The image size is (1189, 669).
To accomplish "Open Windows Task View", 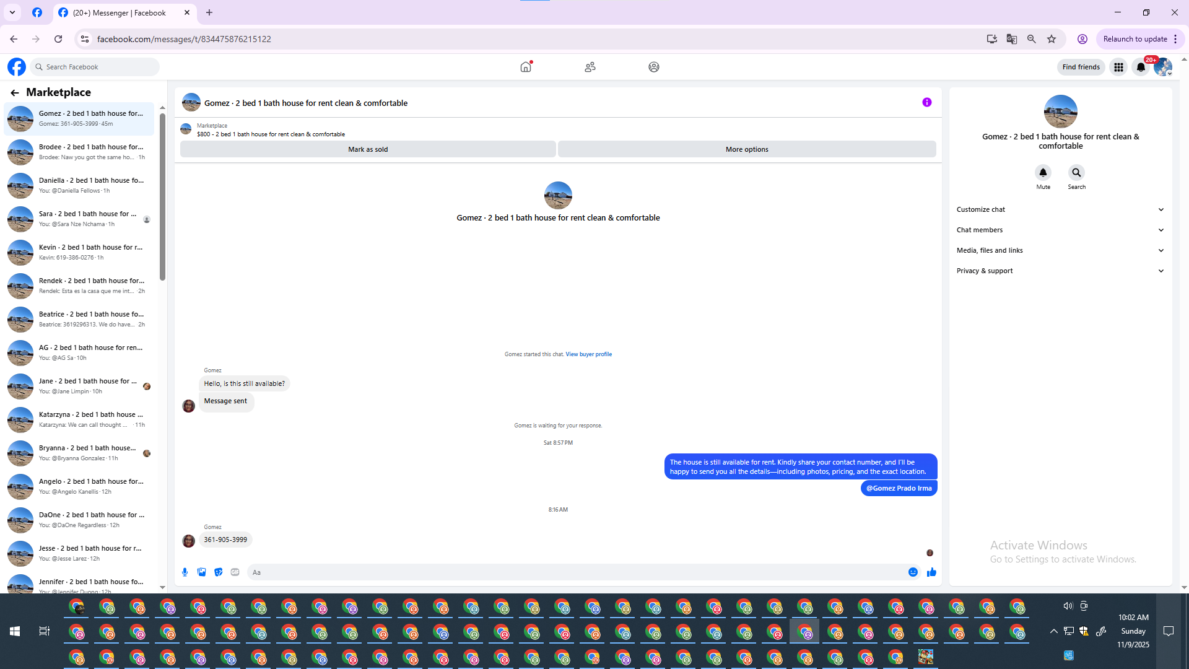I will pos(45,631).
